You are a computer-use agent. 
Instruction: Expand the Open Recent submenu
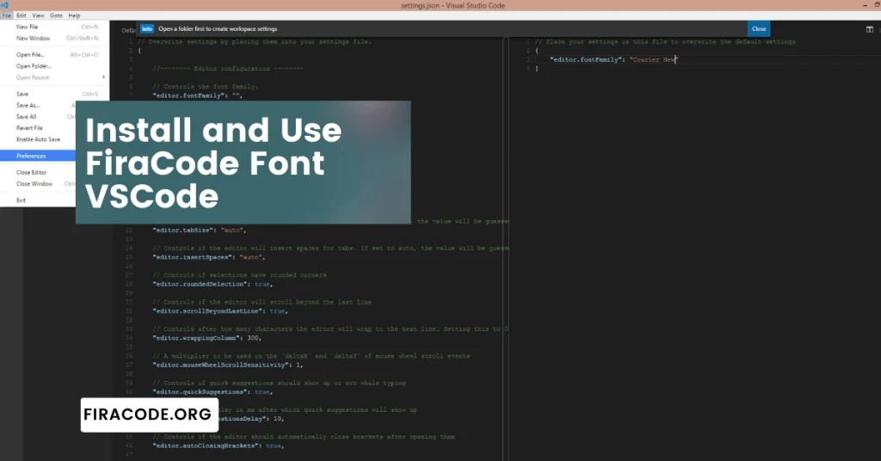pos(55,77)
